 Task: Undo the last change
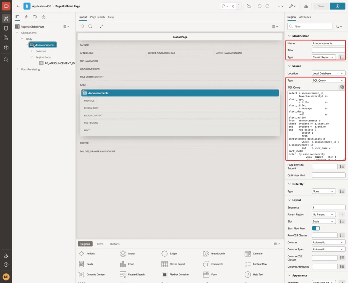tap(259, 6)
